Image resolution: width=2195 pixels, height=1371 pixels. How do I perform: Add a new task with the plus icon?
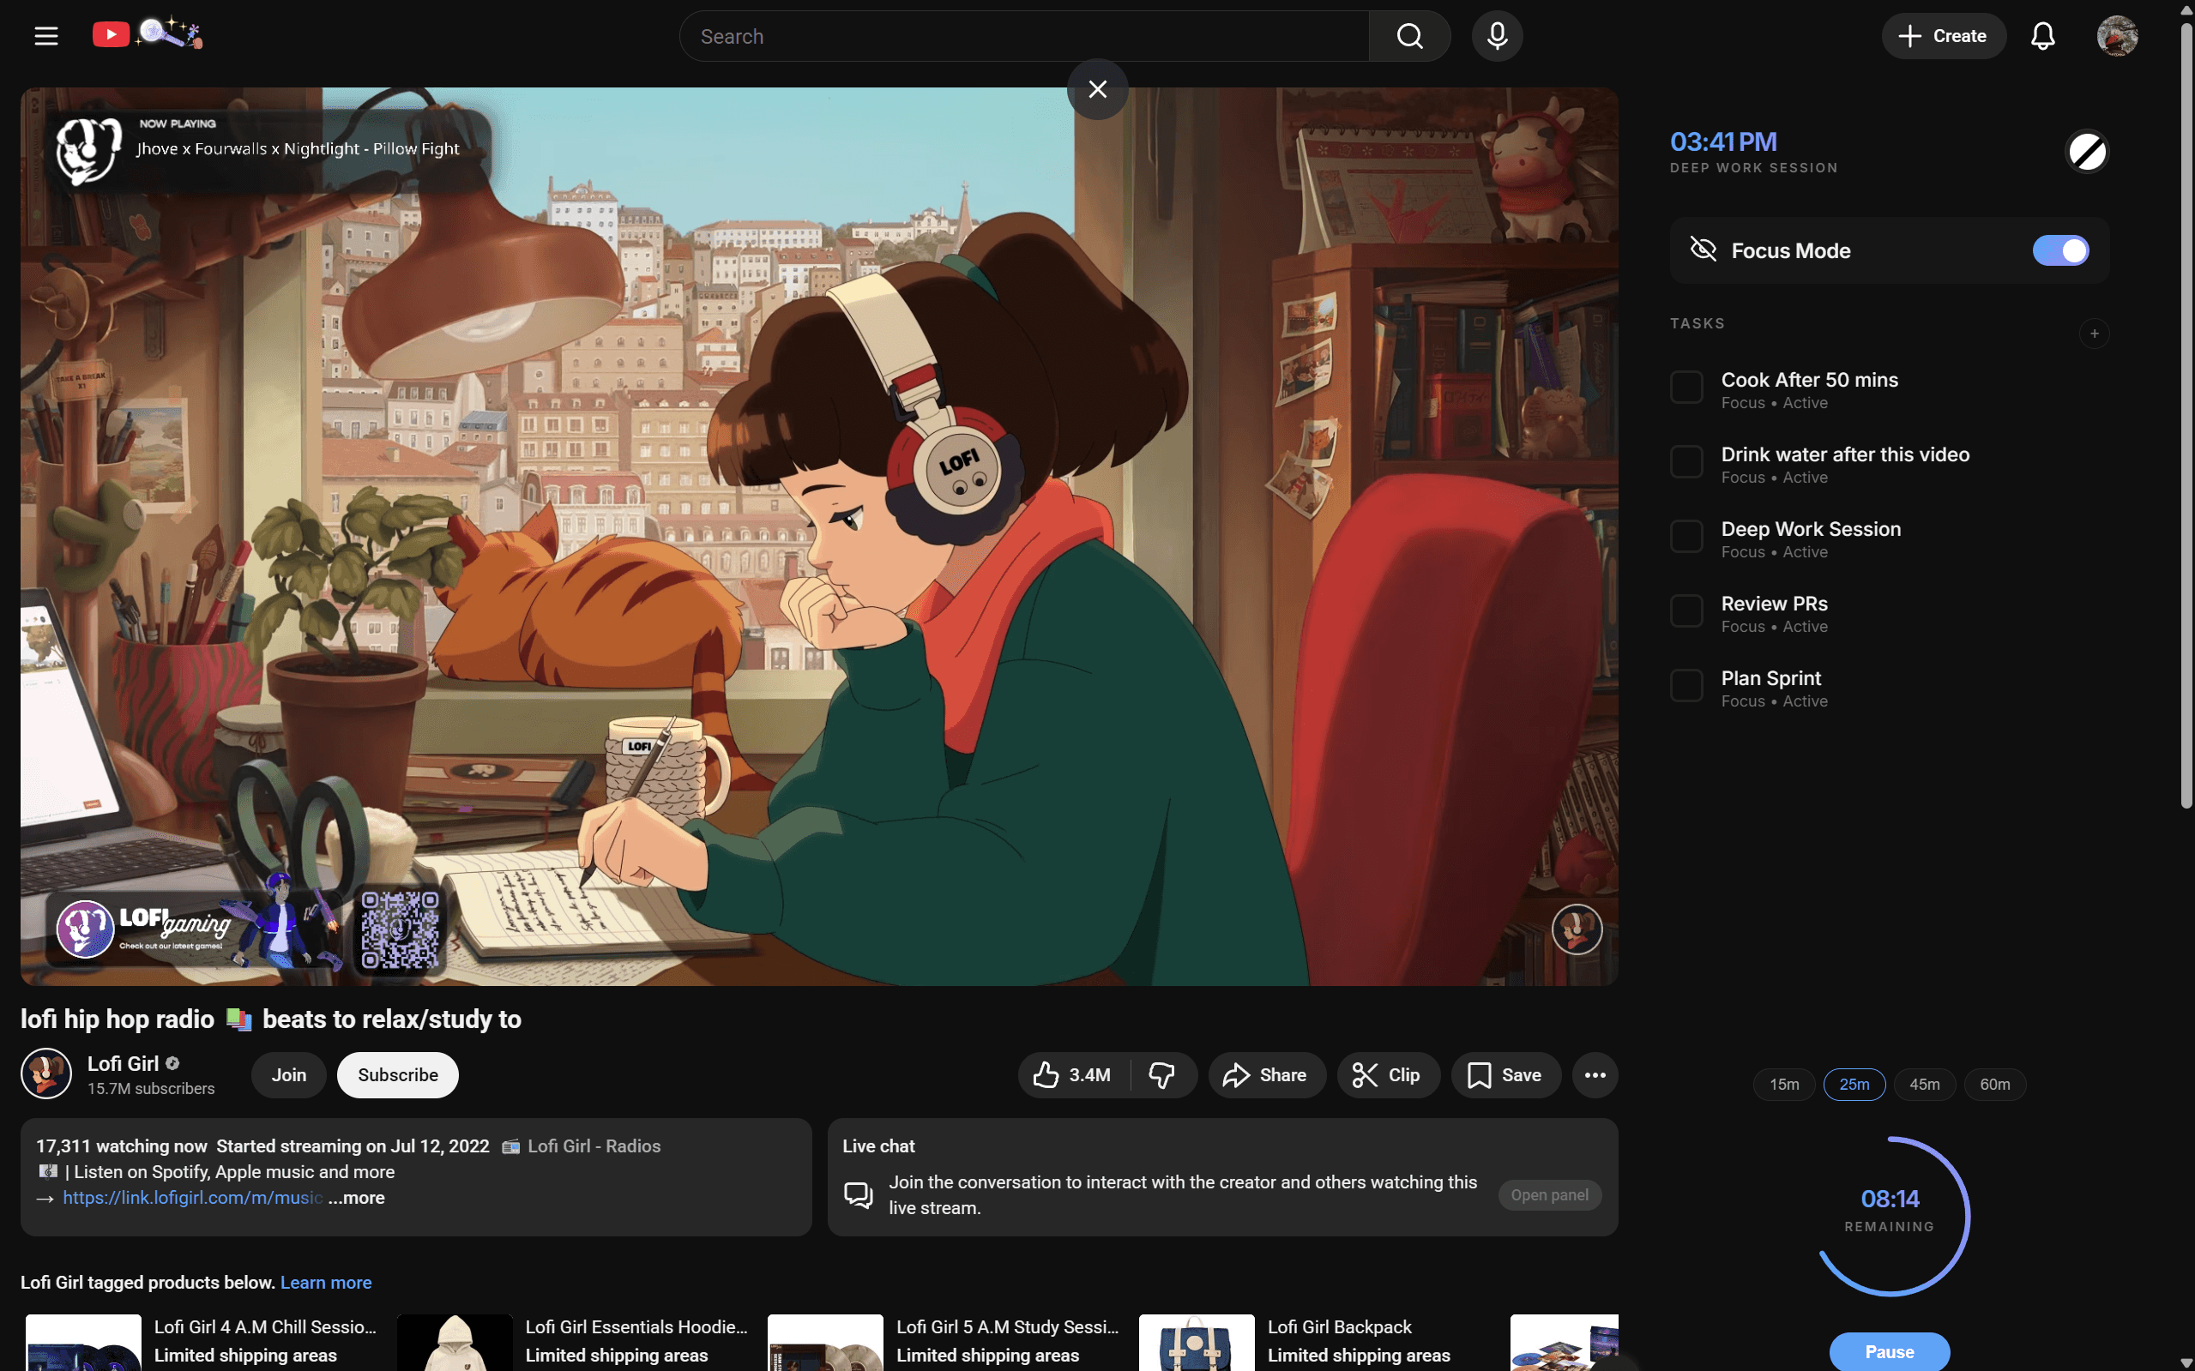click(x=2094, y=333)
